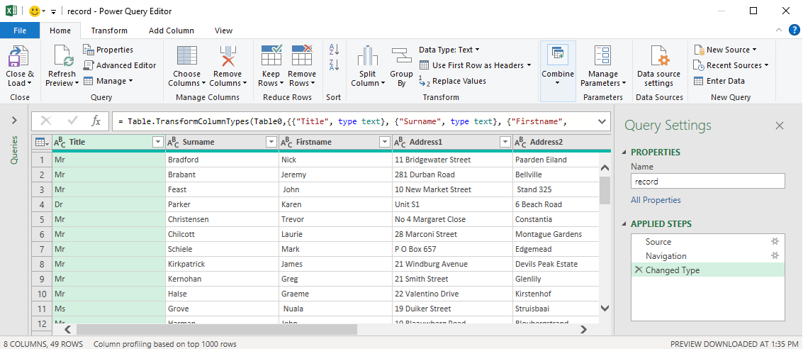Open the Choose Columns tool

pyautogui.click(x=187, y=57)
